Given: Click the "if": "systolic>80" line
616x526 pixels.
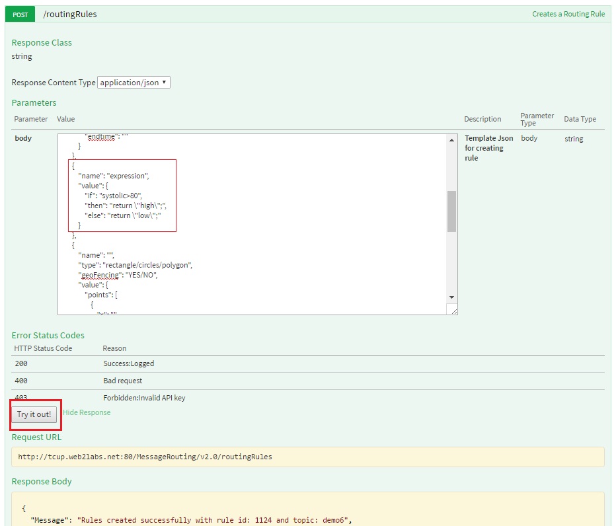Looking at the screenshot, I should tap(113, 196).
